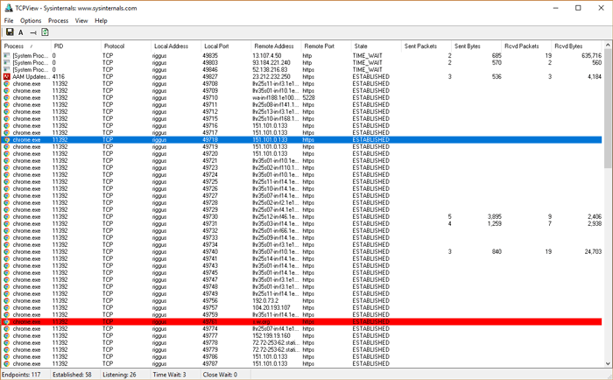613x380 pixels.
Task: Select remote address 104.20.193.107
Action: point(271,307)
